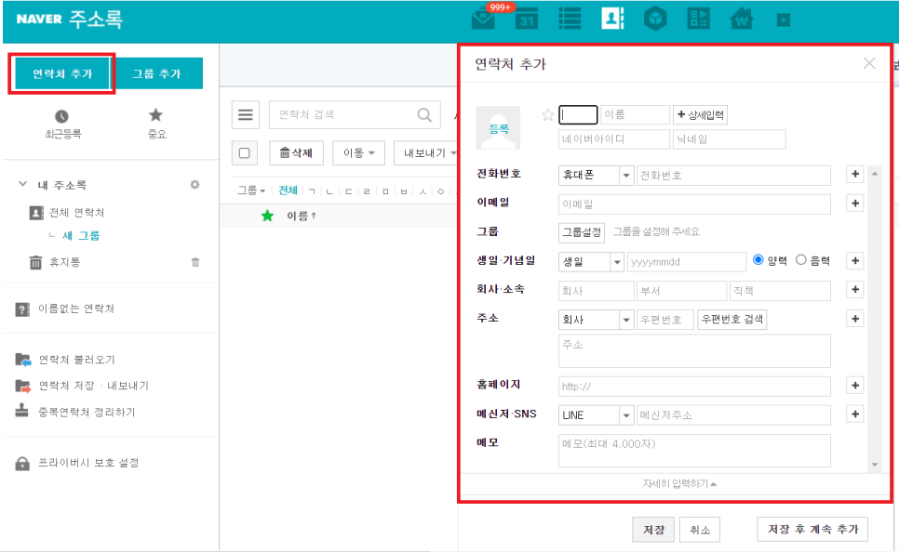Close the 연락처 추가 panel

[869, 63]
